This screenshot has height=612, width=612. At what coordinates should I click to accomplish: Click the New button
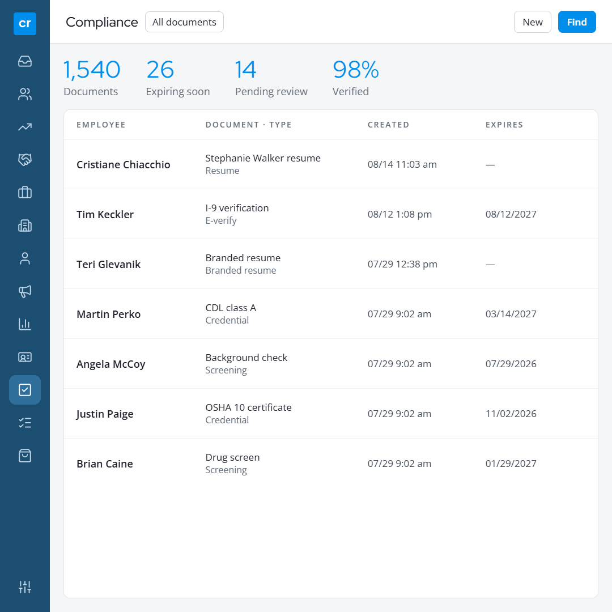[x=532, y=22]
